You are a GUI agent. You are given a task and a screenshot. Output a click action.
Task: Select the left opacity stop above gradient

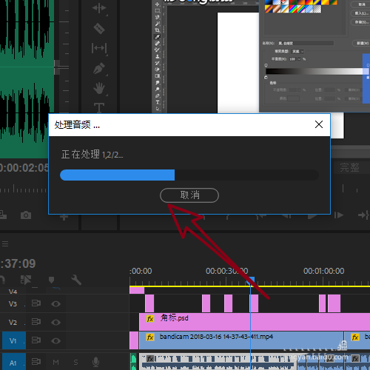[266, 65]
